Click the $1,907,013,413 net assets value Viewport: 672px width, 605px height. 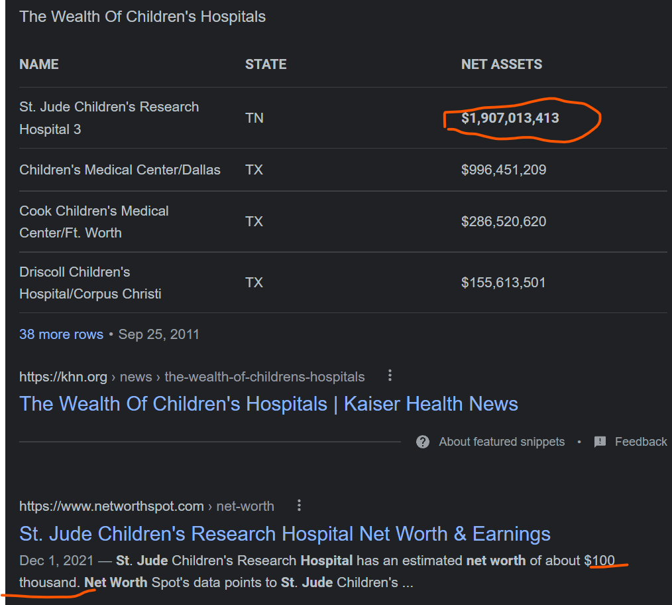pos(510,118)
